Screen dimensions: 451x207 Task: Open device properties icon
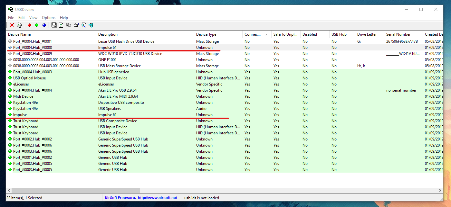(76, 25)
